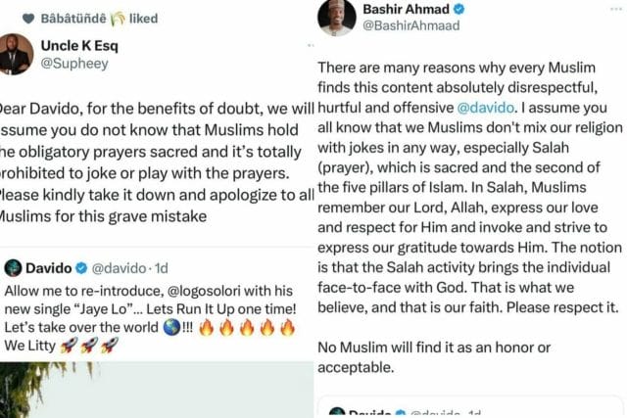Open Davido's quoted tweet text about 'Jaye Lo'
This screenshot has height=418, width=627.
(x=147, y=318)
